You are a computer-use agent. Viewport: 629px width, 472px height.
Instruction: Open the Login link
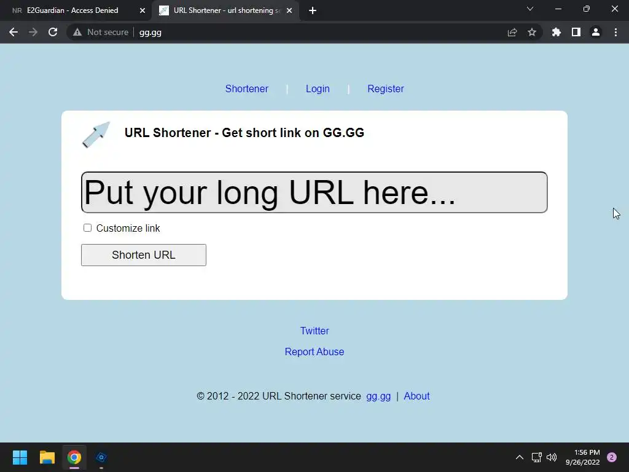318,88
